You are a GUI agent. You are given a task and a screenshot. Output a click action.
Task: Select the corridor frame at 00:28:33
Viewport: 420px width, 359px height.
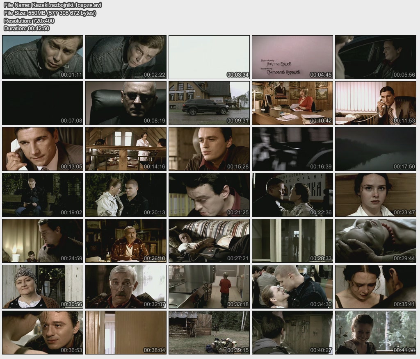point(292,241)
